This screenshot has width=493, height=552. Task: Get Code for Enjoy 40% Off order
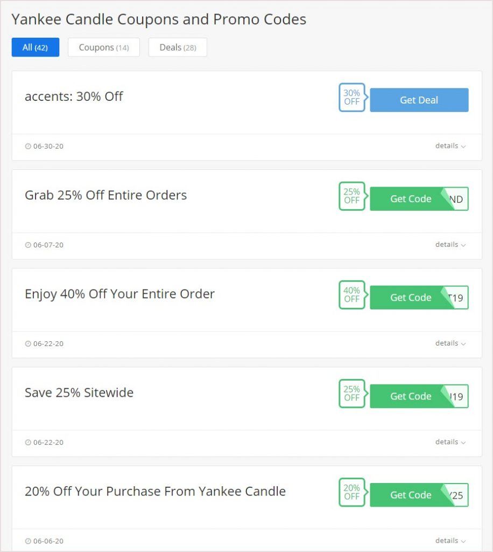tap(411, 298)
